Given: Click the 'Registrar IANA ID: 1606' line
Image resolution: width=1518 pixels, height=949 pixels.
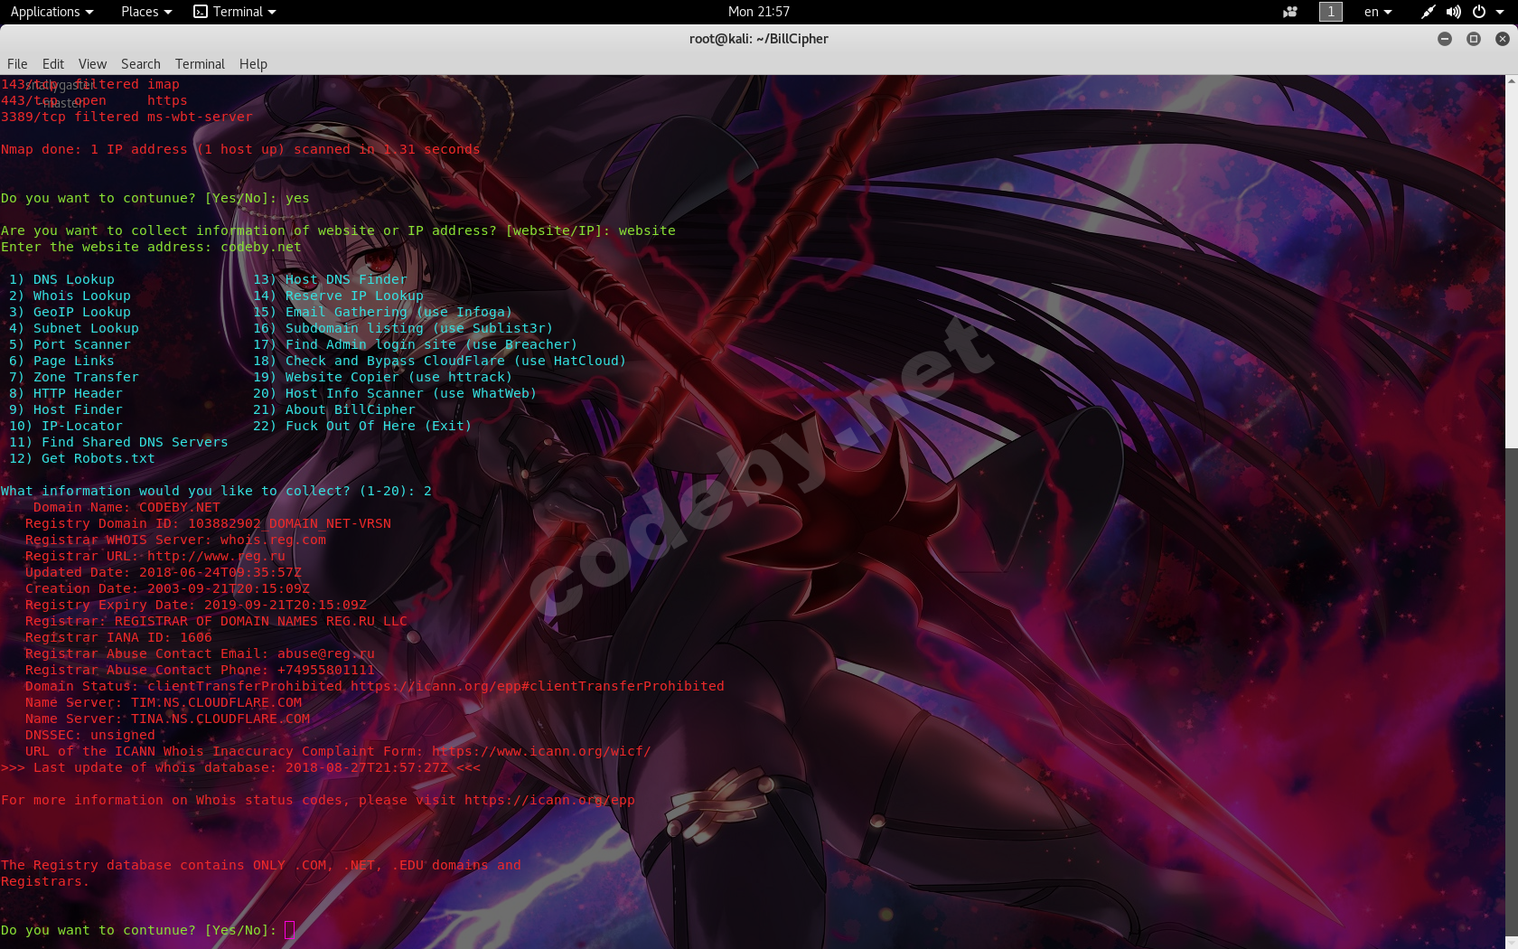Looking at the screenshot, I should tap(118, 637).
